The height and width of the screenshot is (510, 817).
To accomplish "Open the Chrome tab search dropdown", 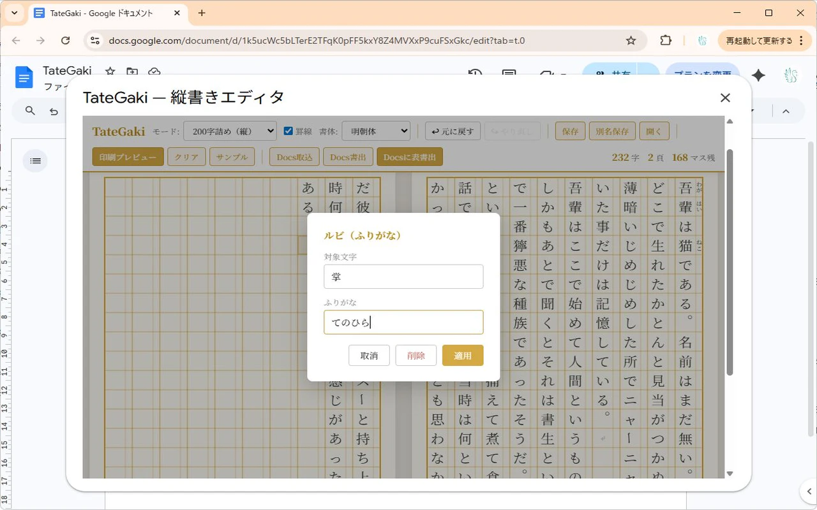I will (14, 13).
